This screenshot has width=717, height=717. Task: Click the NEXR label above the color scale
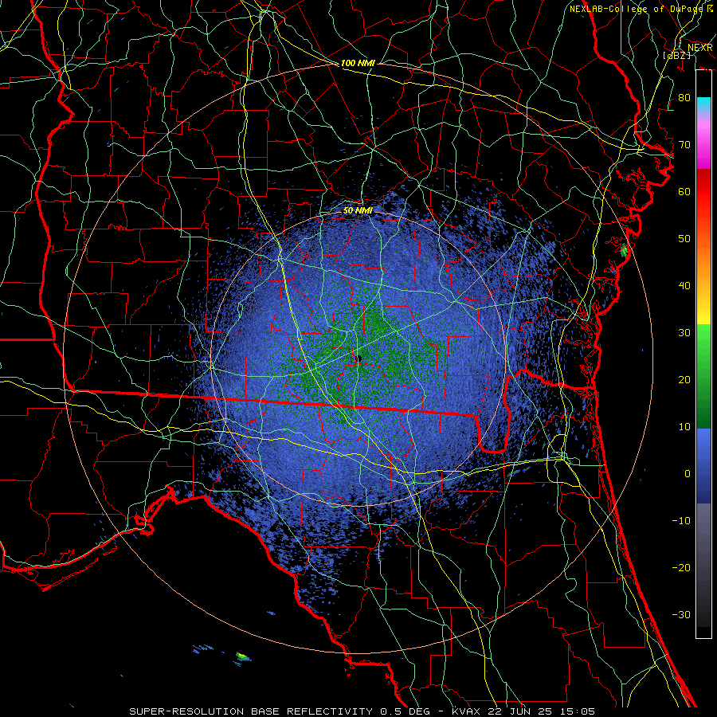coord(700,48)
